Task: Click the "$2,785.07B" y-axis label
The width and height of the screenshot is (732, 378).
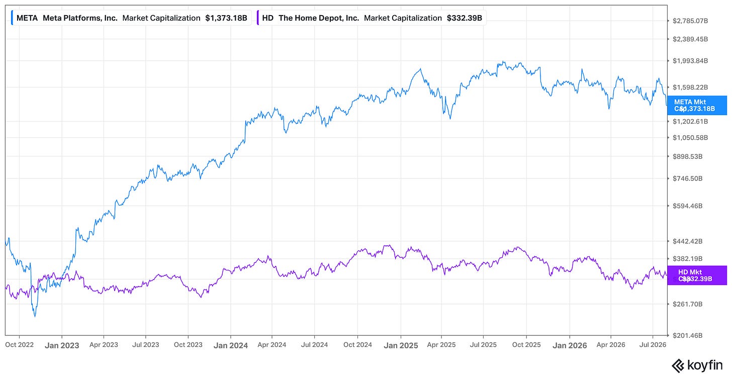Action: pos(690,21)
